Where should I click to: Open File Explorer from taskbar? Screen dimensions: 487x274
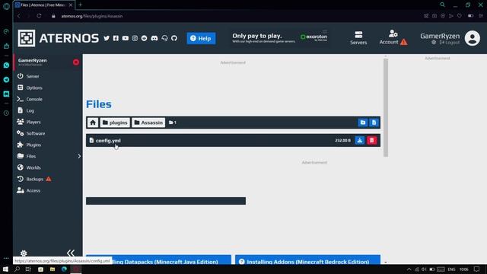click(53, 269)
